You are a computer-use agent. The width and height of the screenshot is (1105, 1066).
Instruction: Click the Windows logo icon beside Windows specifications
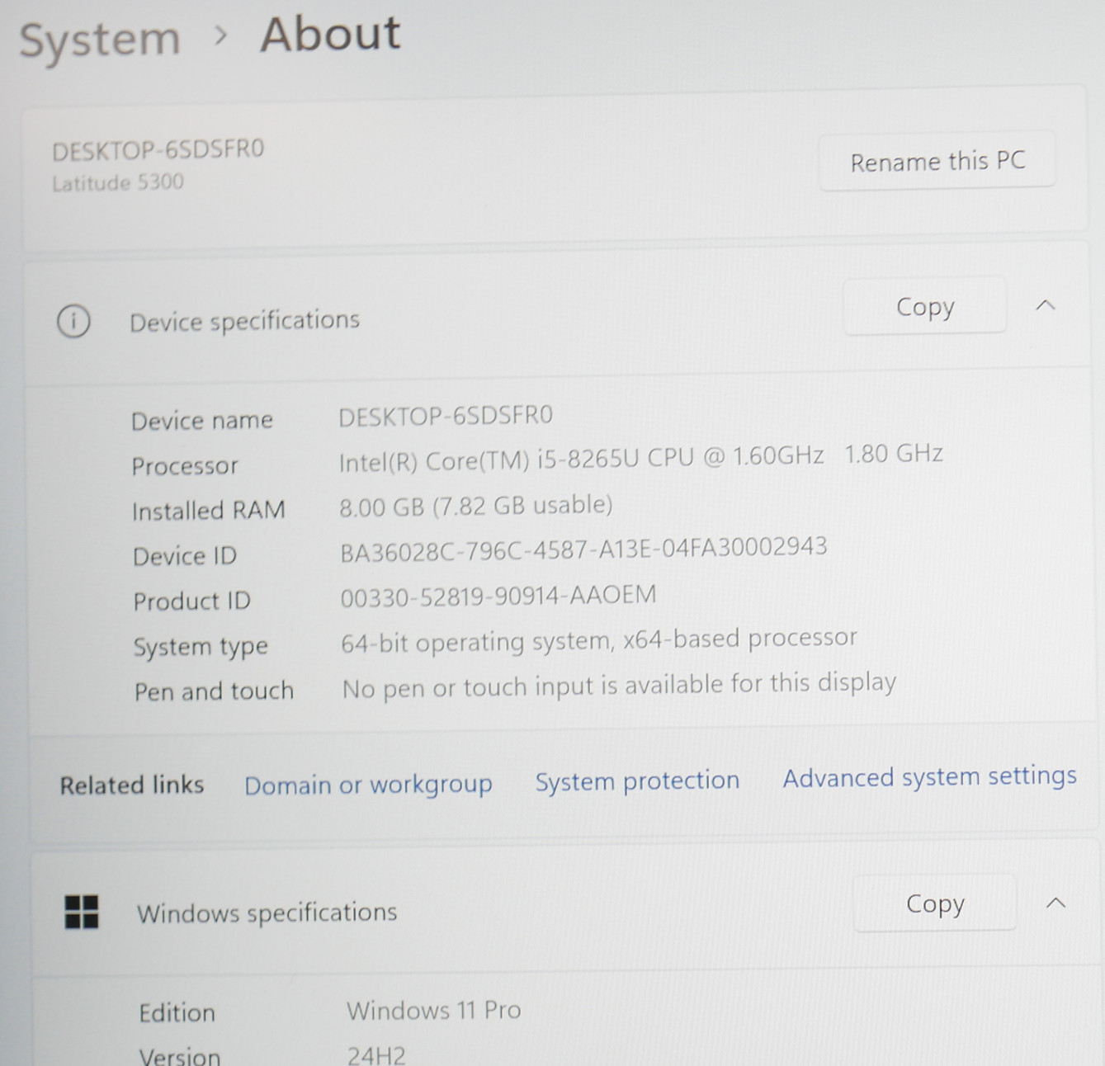pyautogui.click(x=82, y=913)
